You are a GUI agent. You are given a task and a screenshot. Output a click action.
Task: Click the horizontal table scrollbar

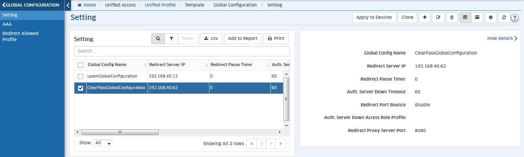pyautogui.click(x=120, y=132)
